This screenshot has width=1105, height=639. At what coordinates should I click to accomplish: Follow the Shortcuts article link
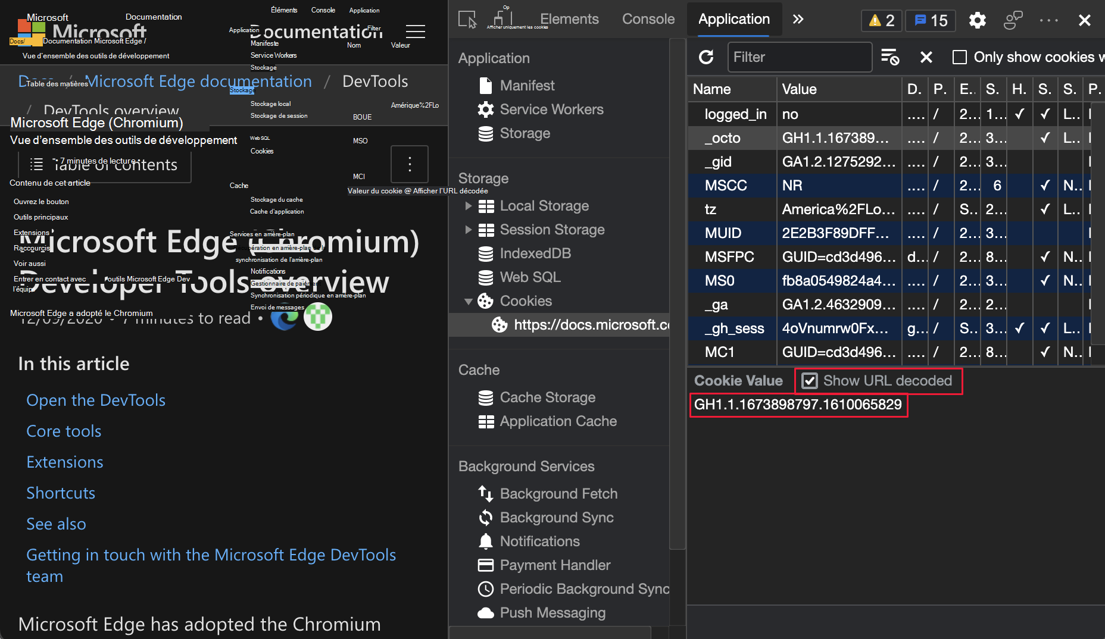click(x=61, y=493)
